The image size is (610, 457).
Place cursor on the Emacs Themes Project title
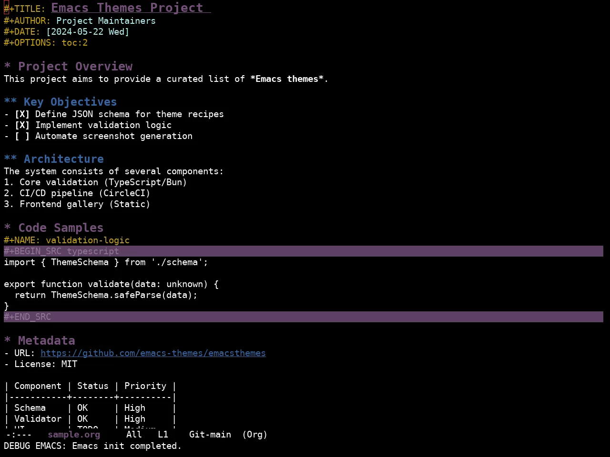[127, 8]
